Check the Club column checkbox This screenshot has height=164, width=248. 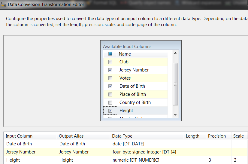coord(110,62)
